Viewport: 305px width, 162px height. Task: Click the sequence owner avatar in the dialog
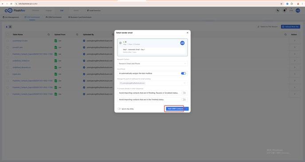[x=182, y=43]
